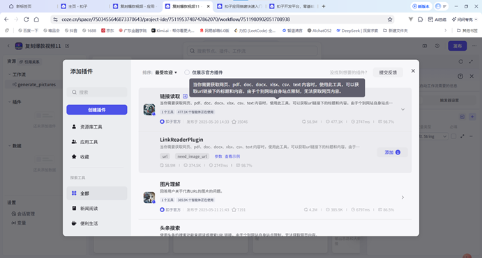Open the String type dropdown
The height and width of the screenshot is (258, 482).
pyautogui.click(x=433, y=136)
